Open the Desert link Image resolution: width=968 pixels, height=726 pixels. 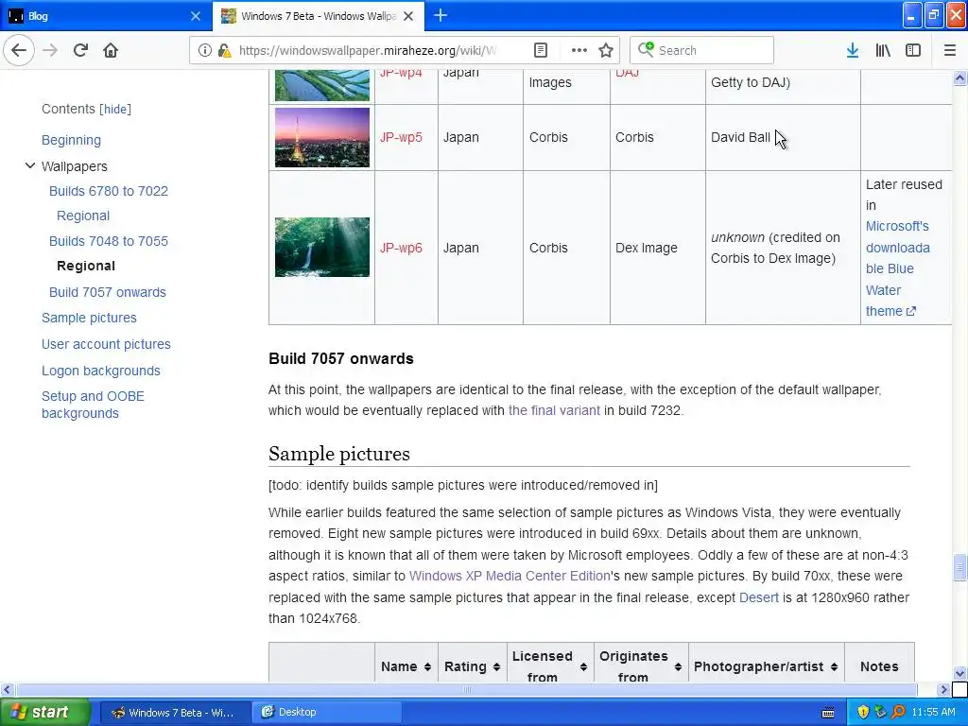pos(759,597)
